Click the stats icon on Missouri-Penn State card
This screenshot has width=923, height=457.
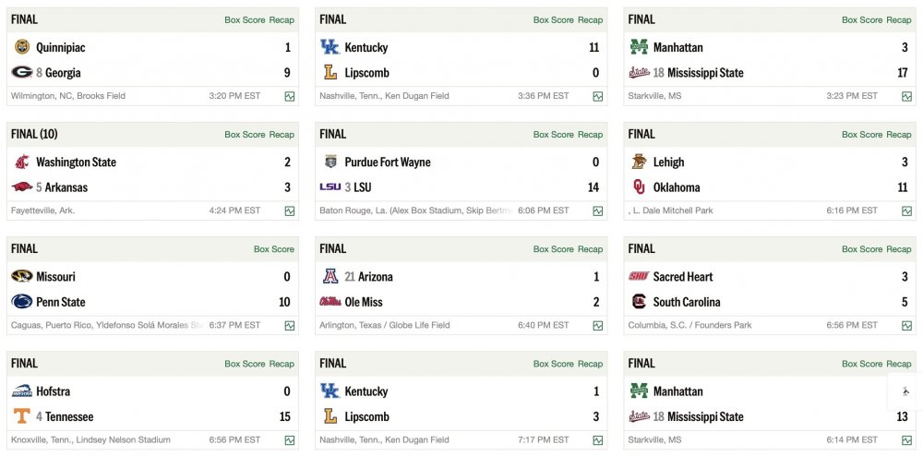(x=290, y=326)
